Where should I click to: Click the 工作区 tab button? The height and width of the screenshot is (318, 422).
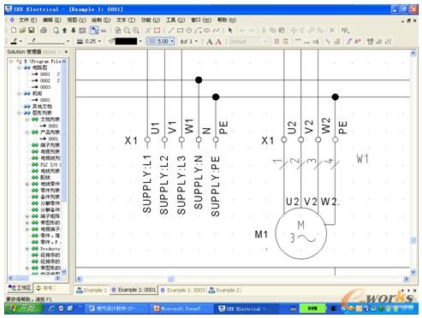click(20, 288)
